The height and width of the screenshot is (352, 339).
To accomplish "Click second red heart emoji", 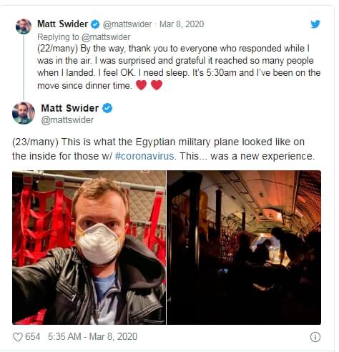I will [x=157, y=85].
